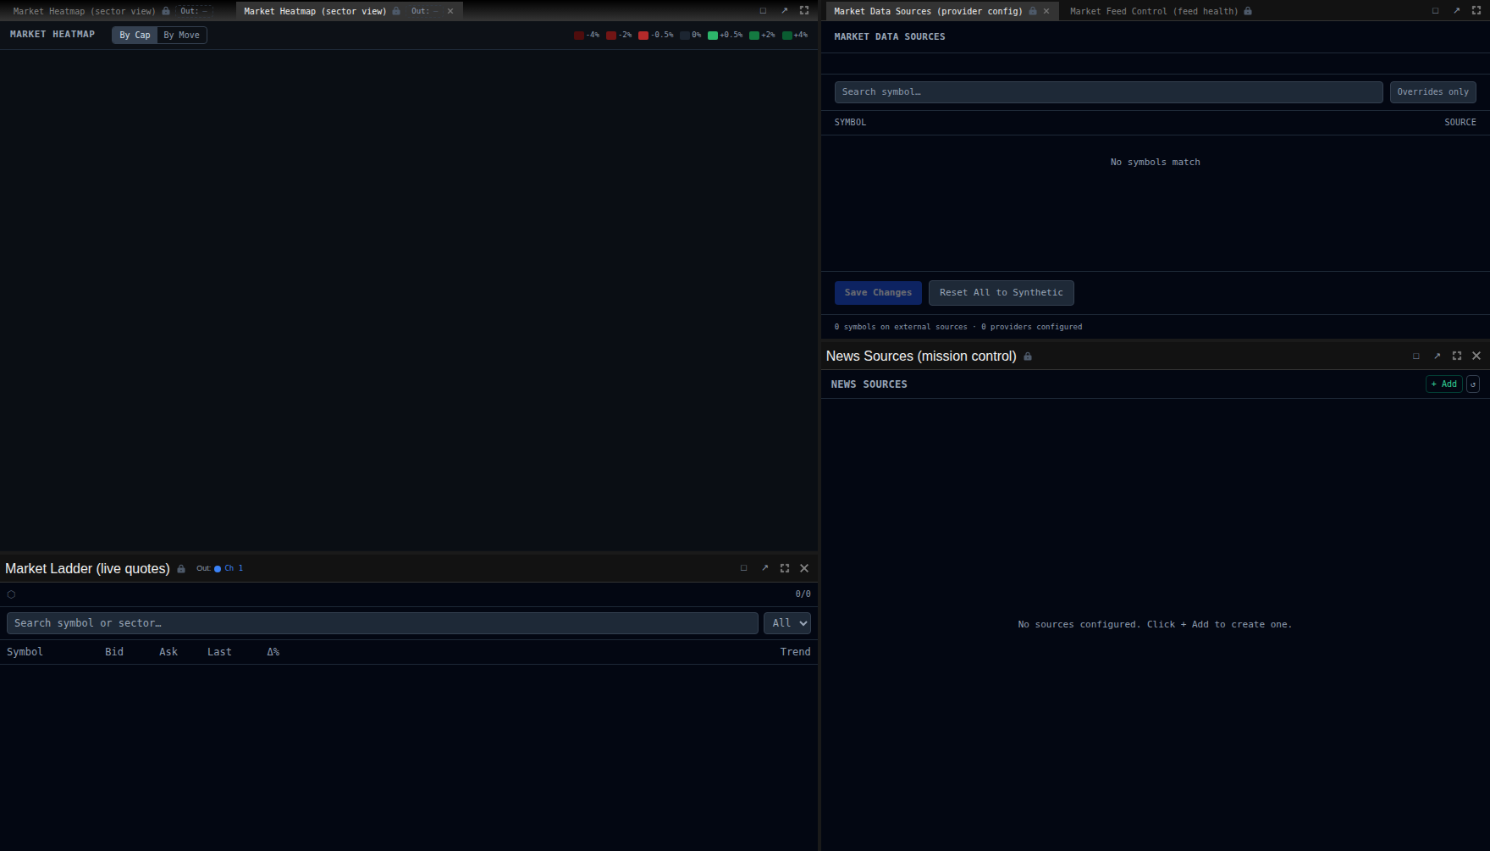Image resolution: width=1490 pixels, height=851 pixels.
Task: Switch to Market Feed Control tab
Action: (1154, 11)
